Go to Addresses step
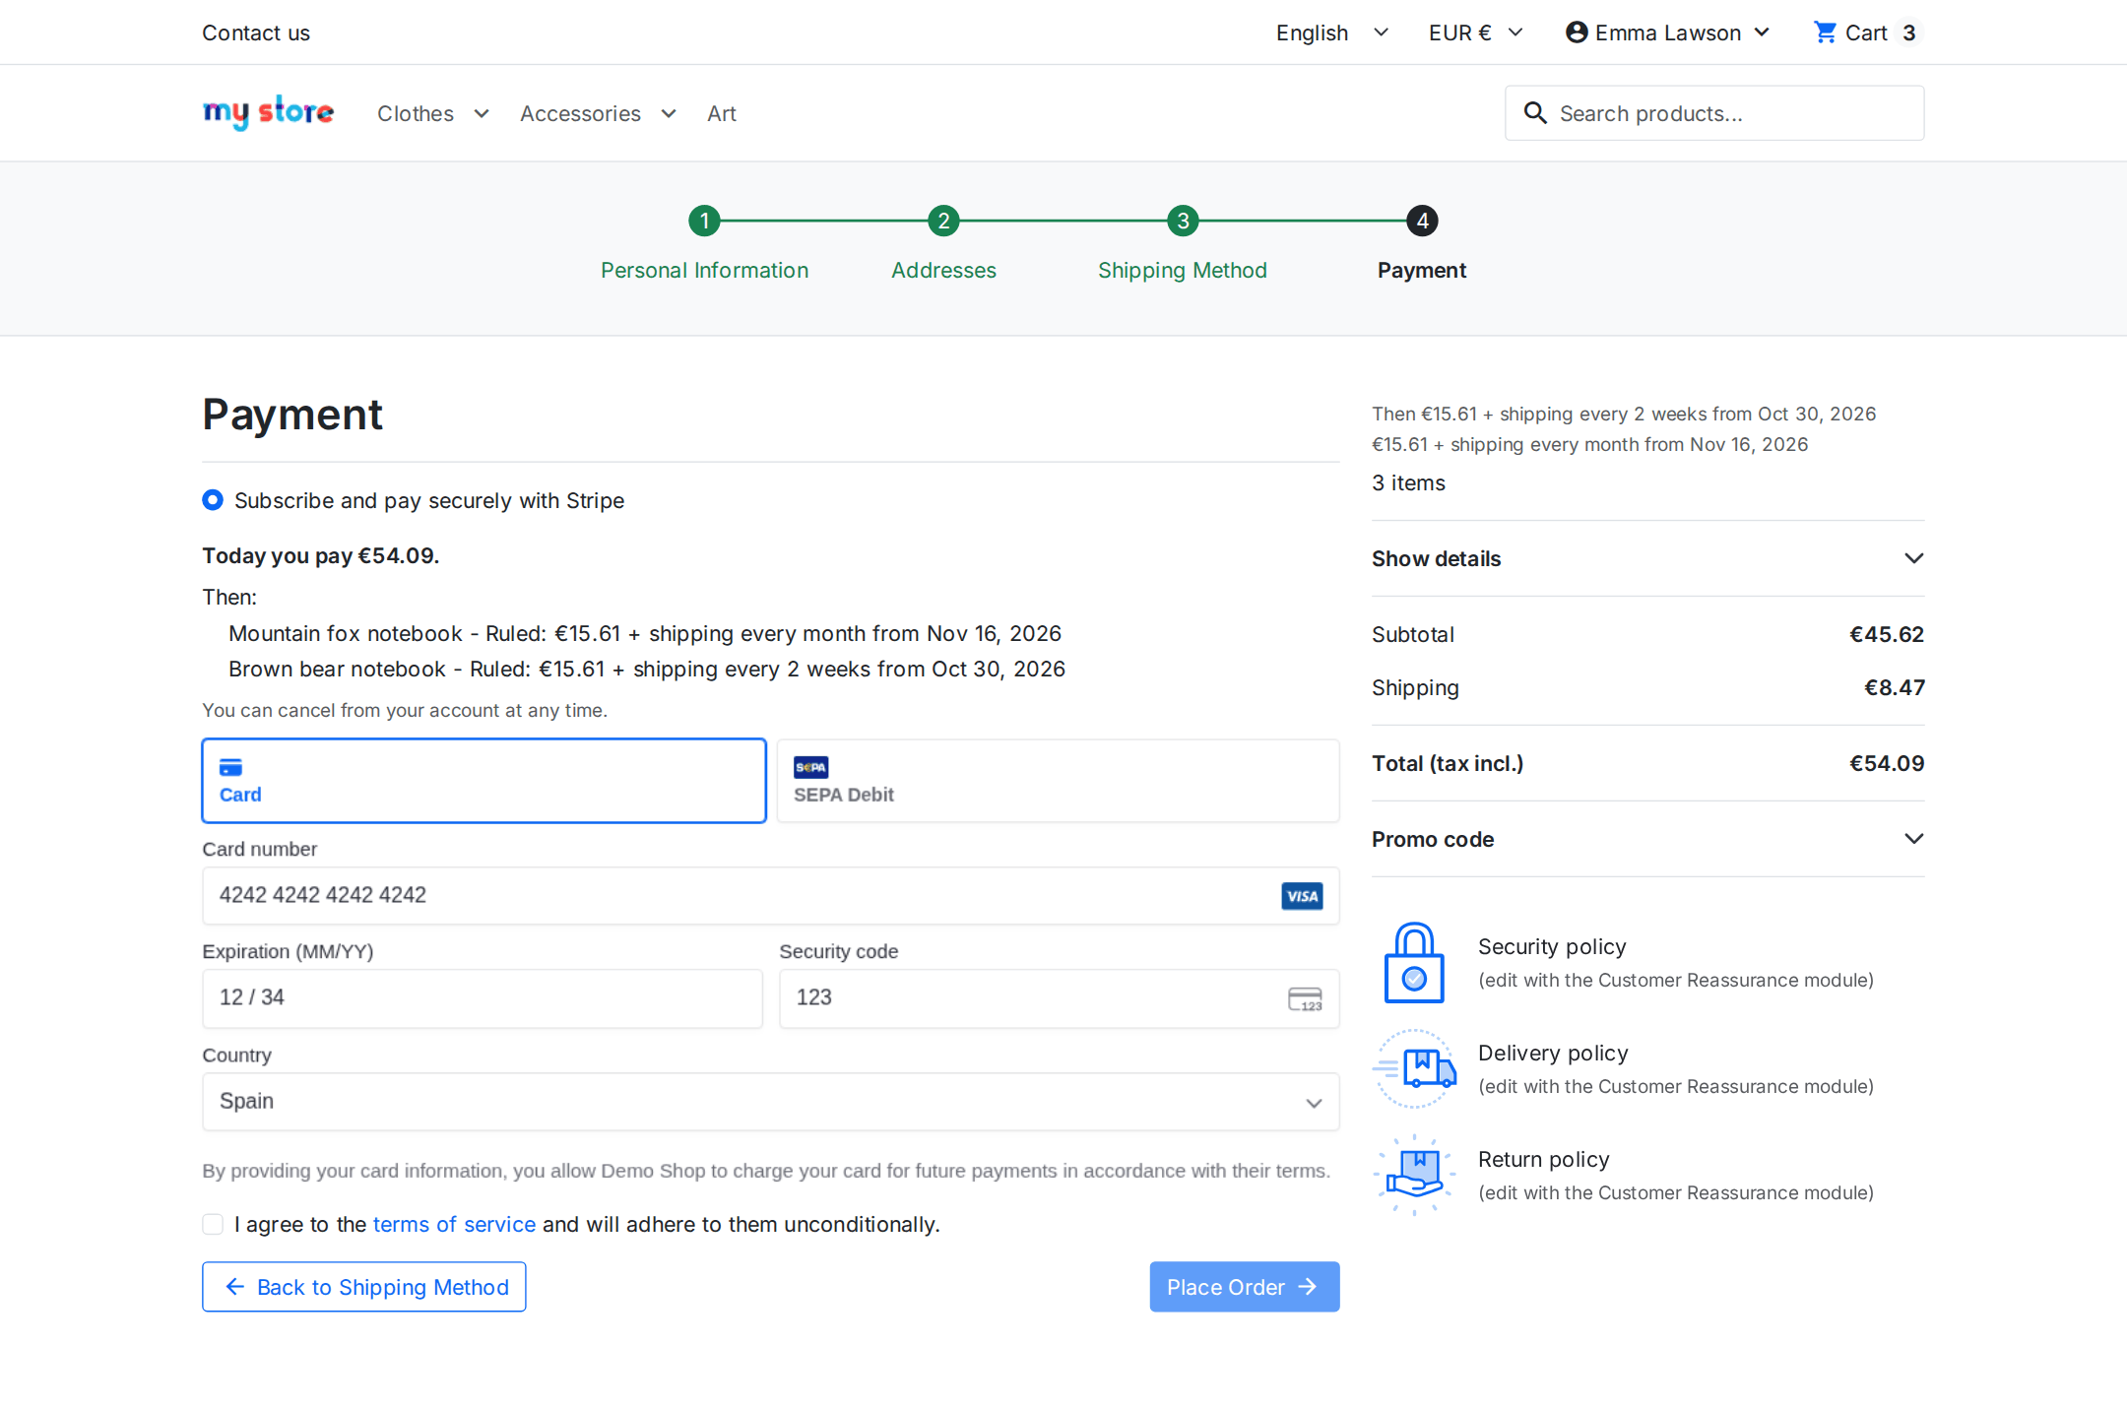Viewport: 2127px width, 1409px height. click(943, 270)
